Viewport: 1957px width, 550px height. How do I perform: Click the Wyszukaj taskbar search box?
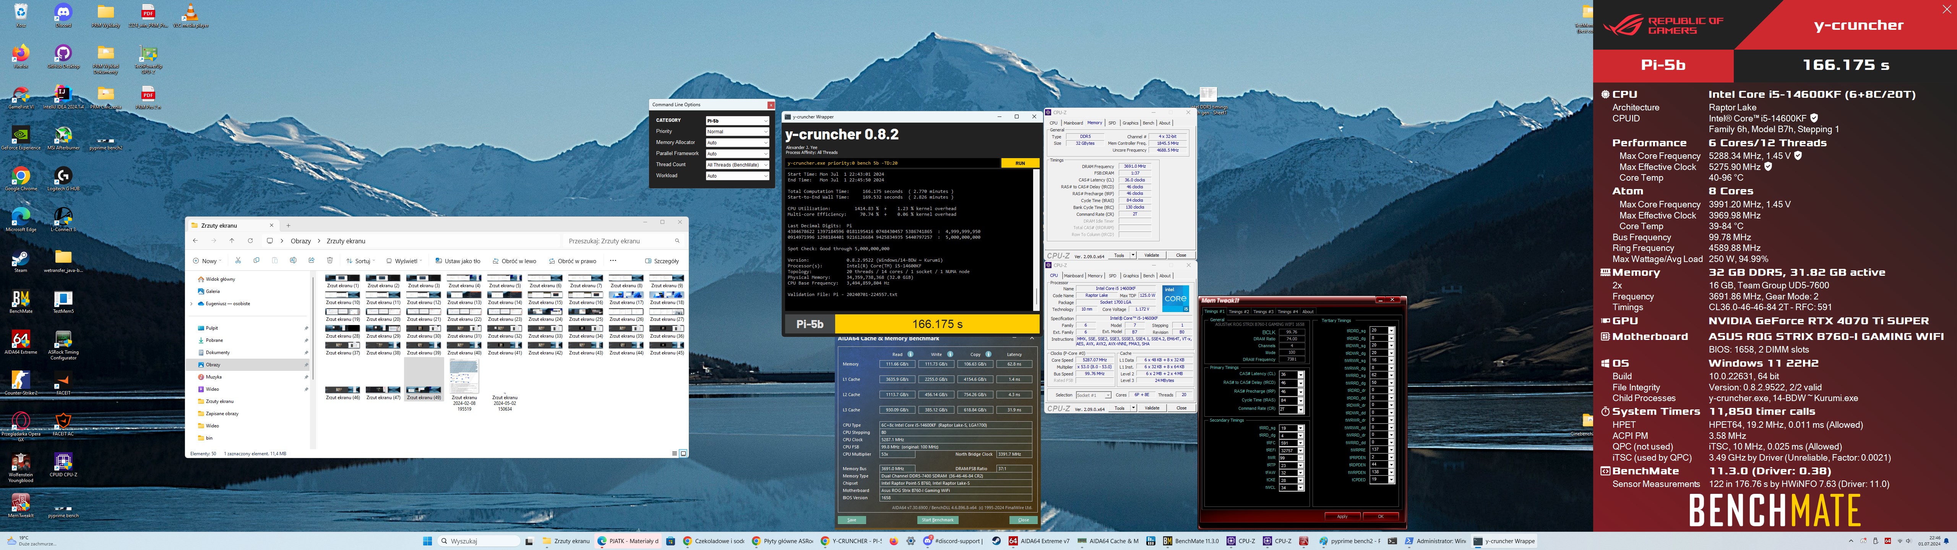click(x=479, y=541)
